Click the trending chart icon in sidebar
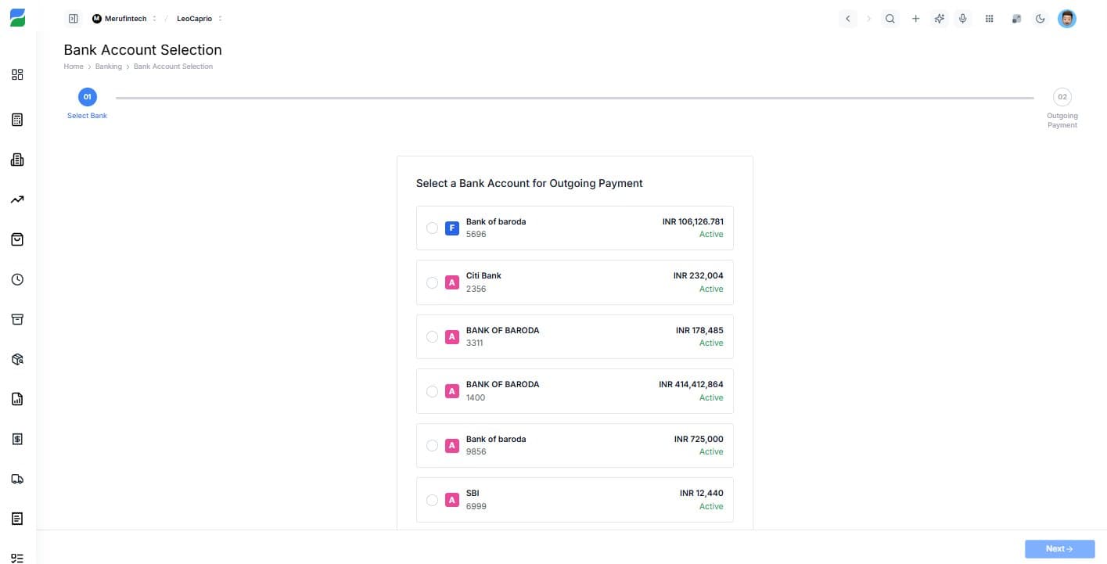 17,199
